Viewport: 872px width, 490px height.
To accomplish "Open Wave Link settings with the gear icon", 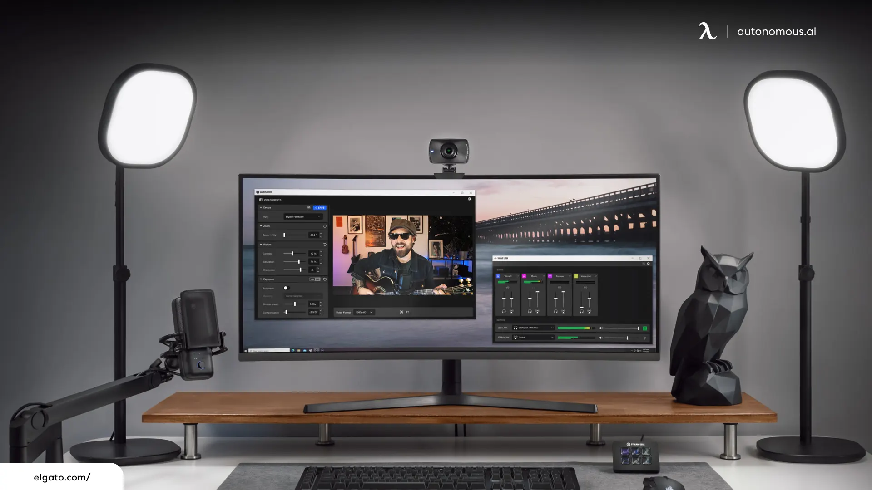I will (649, 264).
